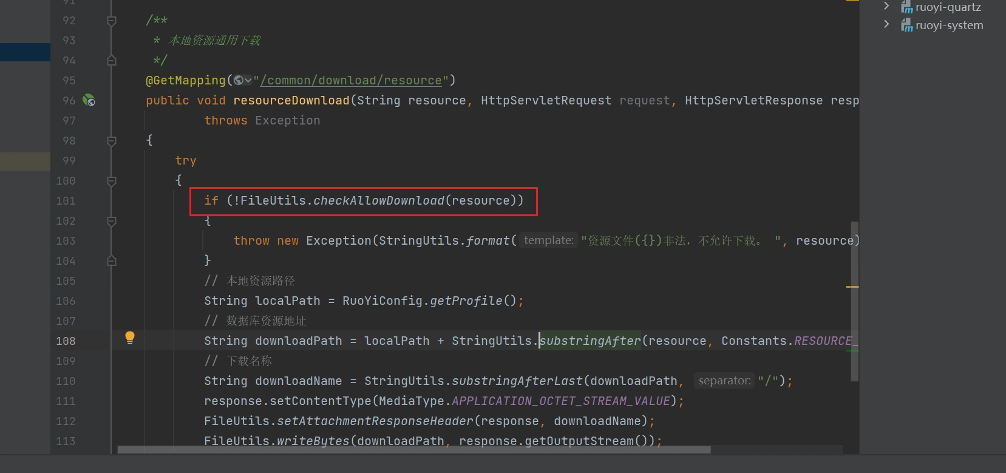The image size is (1006, 473).
Task: Collapse the if-block fold at line 102
Action: click(x=112, y=221)
